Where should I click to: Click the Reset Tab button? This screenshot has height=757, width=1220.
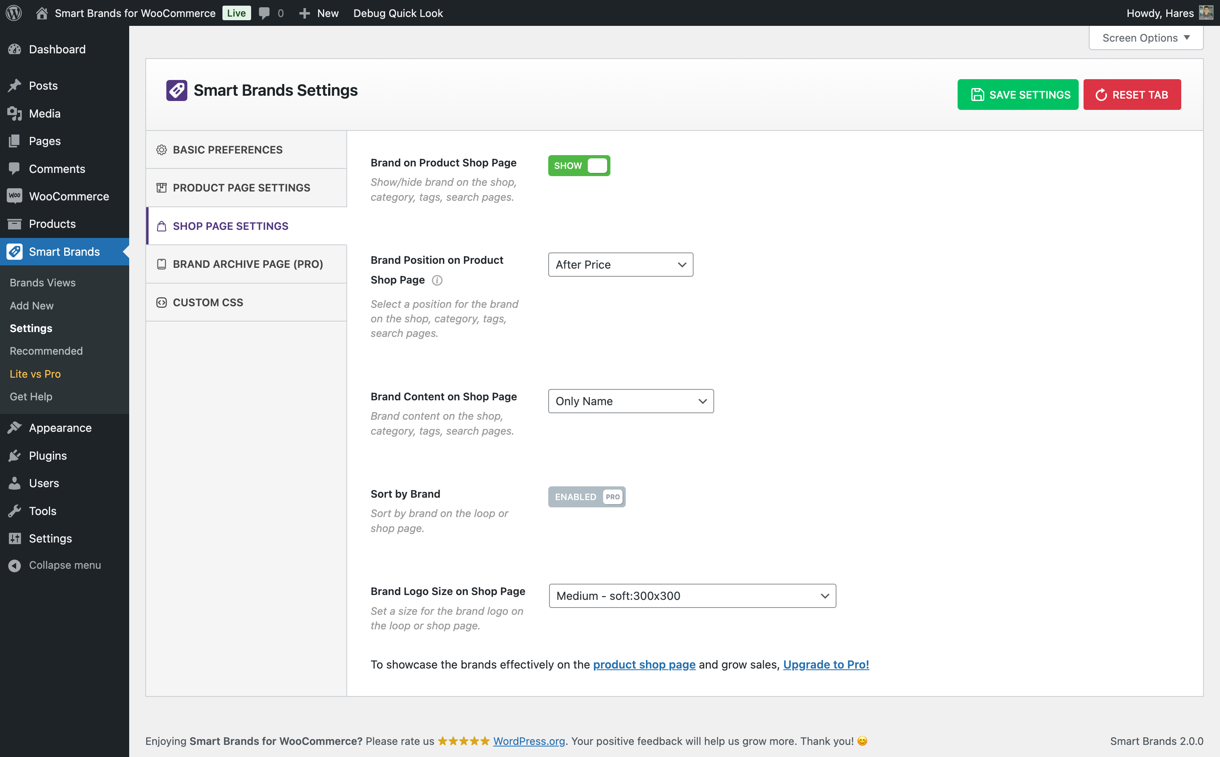[1132, 95]
